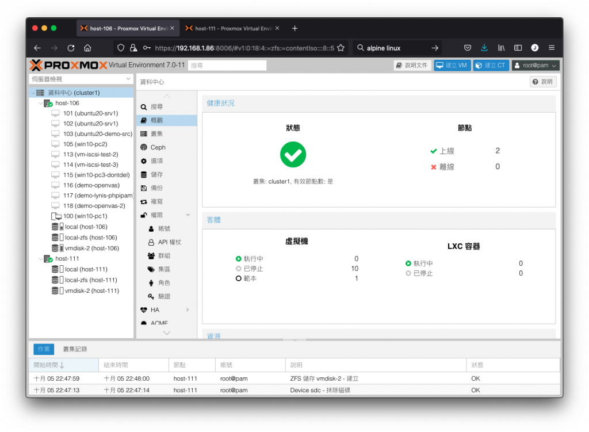Open the browser home page icon
This screenshot has width=589, height=432.
(87, 48)
